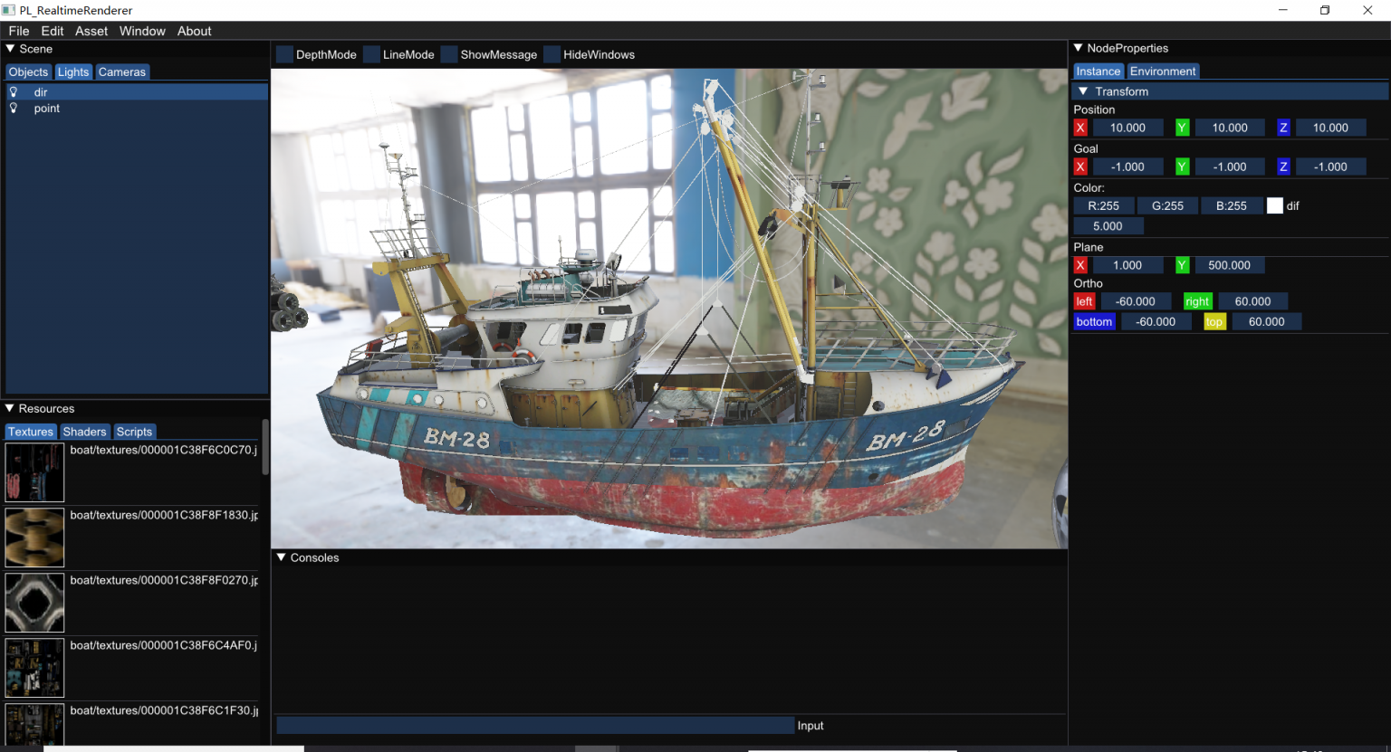The height and width of the screenshot is (752, 1391).
Task: Switch to the Environment tab
Action: [1163, 71]
